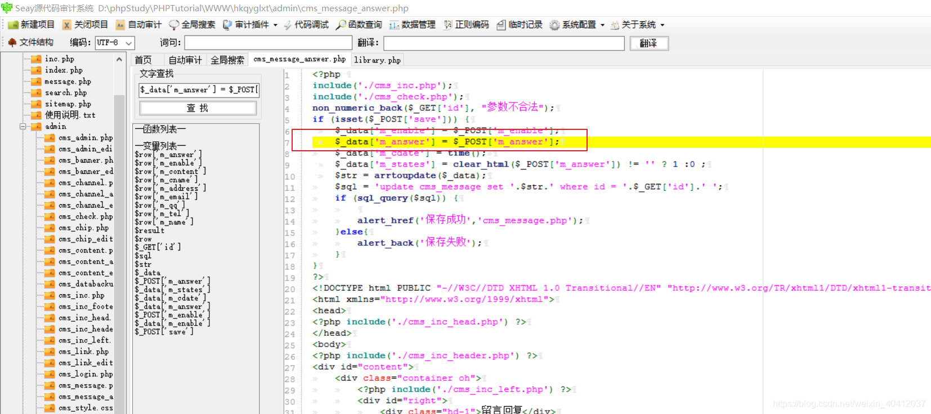This screenshot has height=414, width=931.
Task: Open cms_admin.php in the file tree
Action: tap(85, 138)
